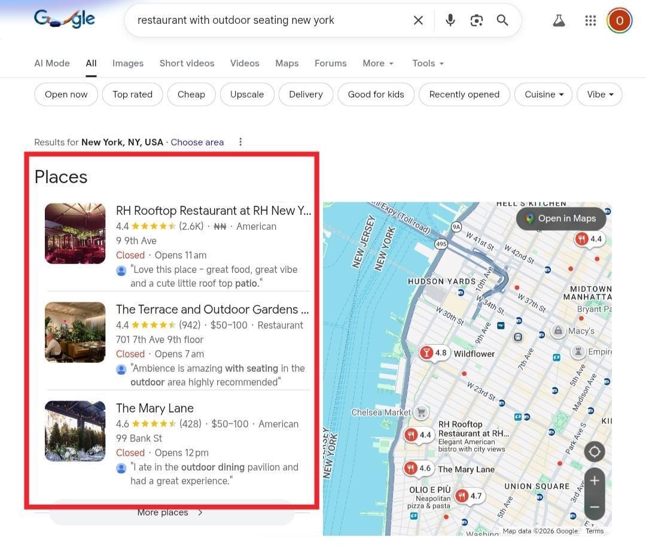
Task: Toggle the Cheap filter chip
Action: coord(191,95)
